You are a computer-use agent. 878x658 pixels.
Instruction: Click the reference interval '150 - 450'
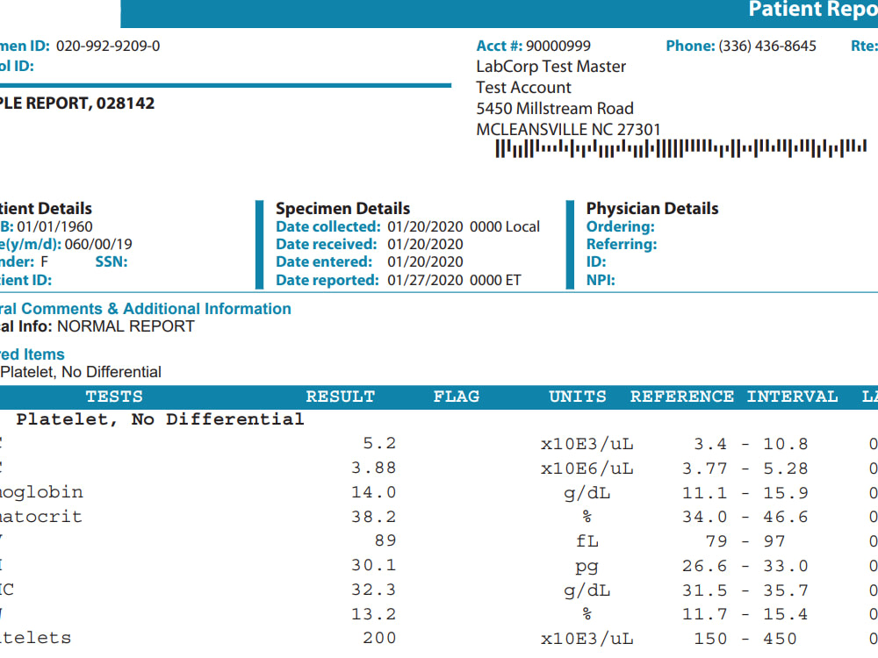[x=745, y=639]
